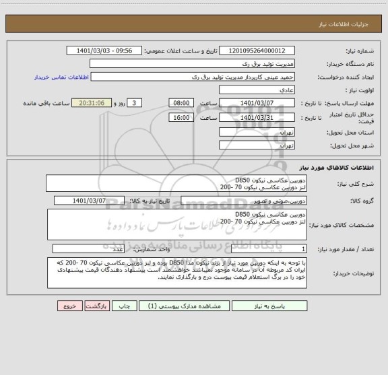
Task: Click goods group field دوربین،صوتی و تصویر
Action: pyautogui.click(x=244, y=201)
